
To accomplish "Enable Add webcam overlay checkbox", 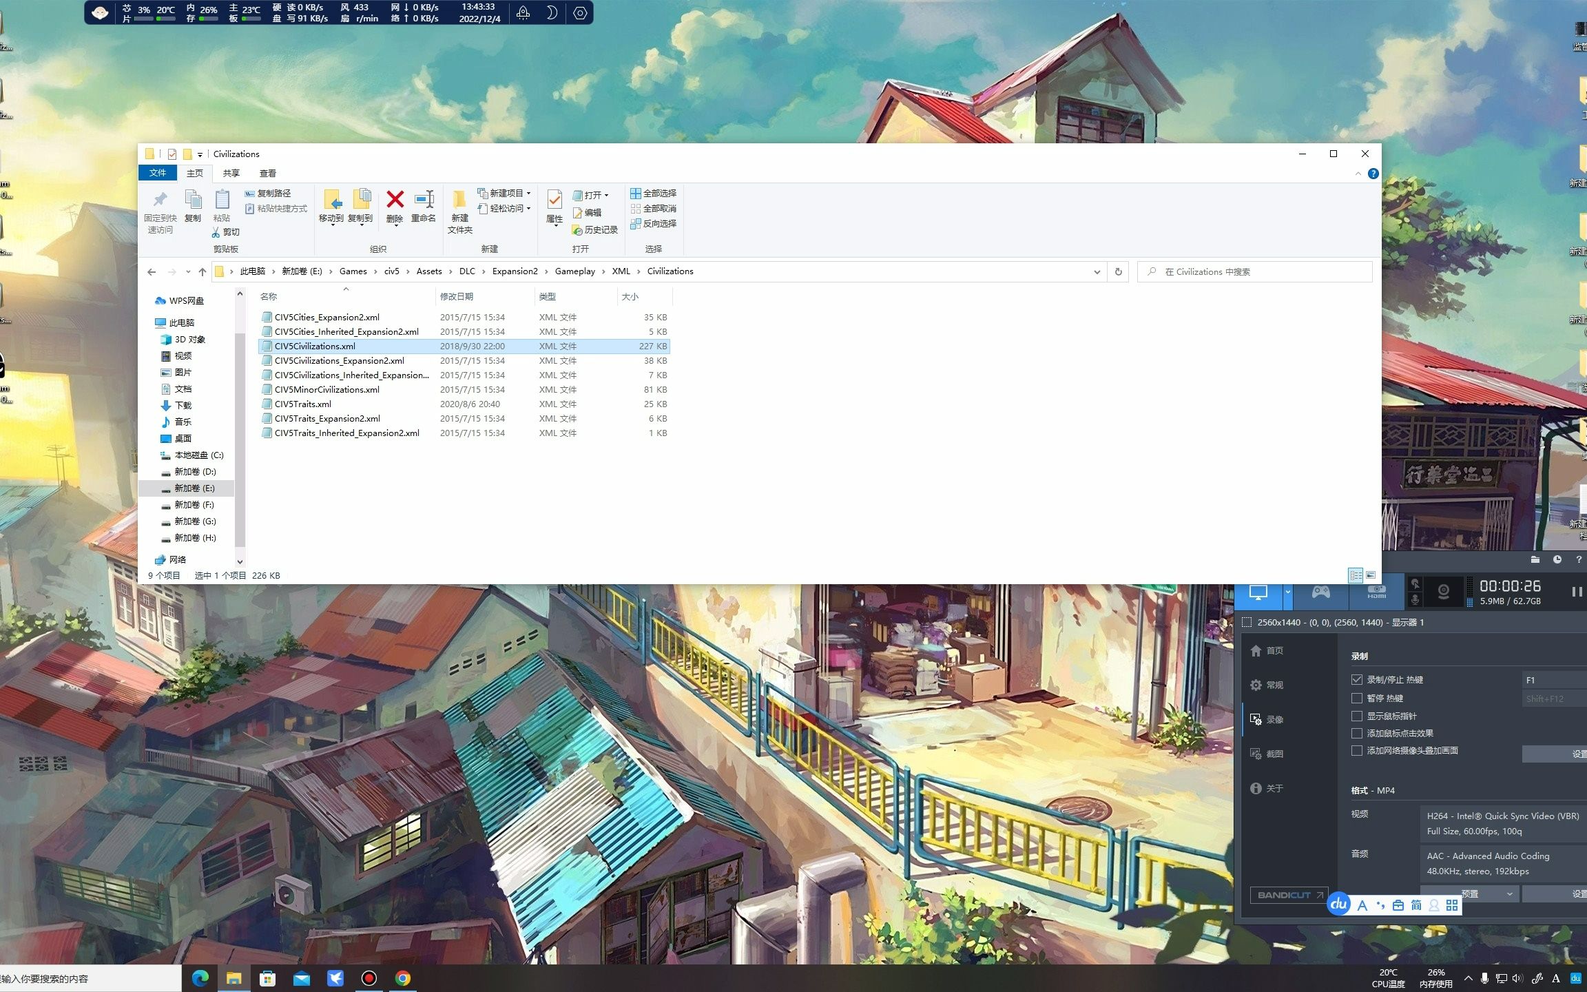I will [x=1357, y=750].
